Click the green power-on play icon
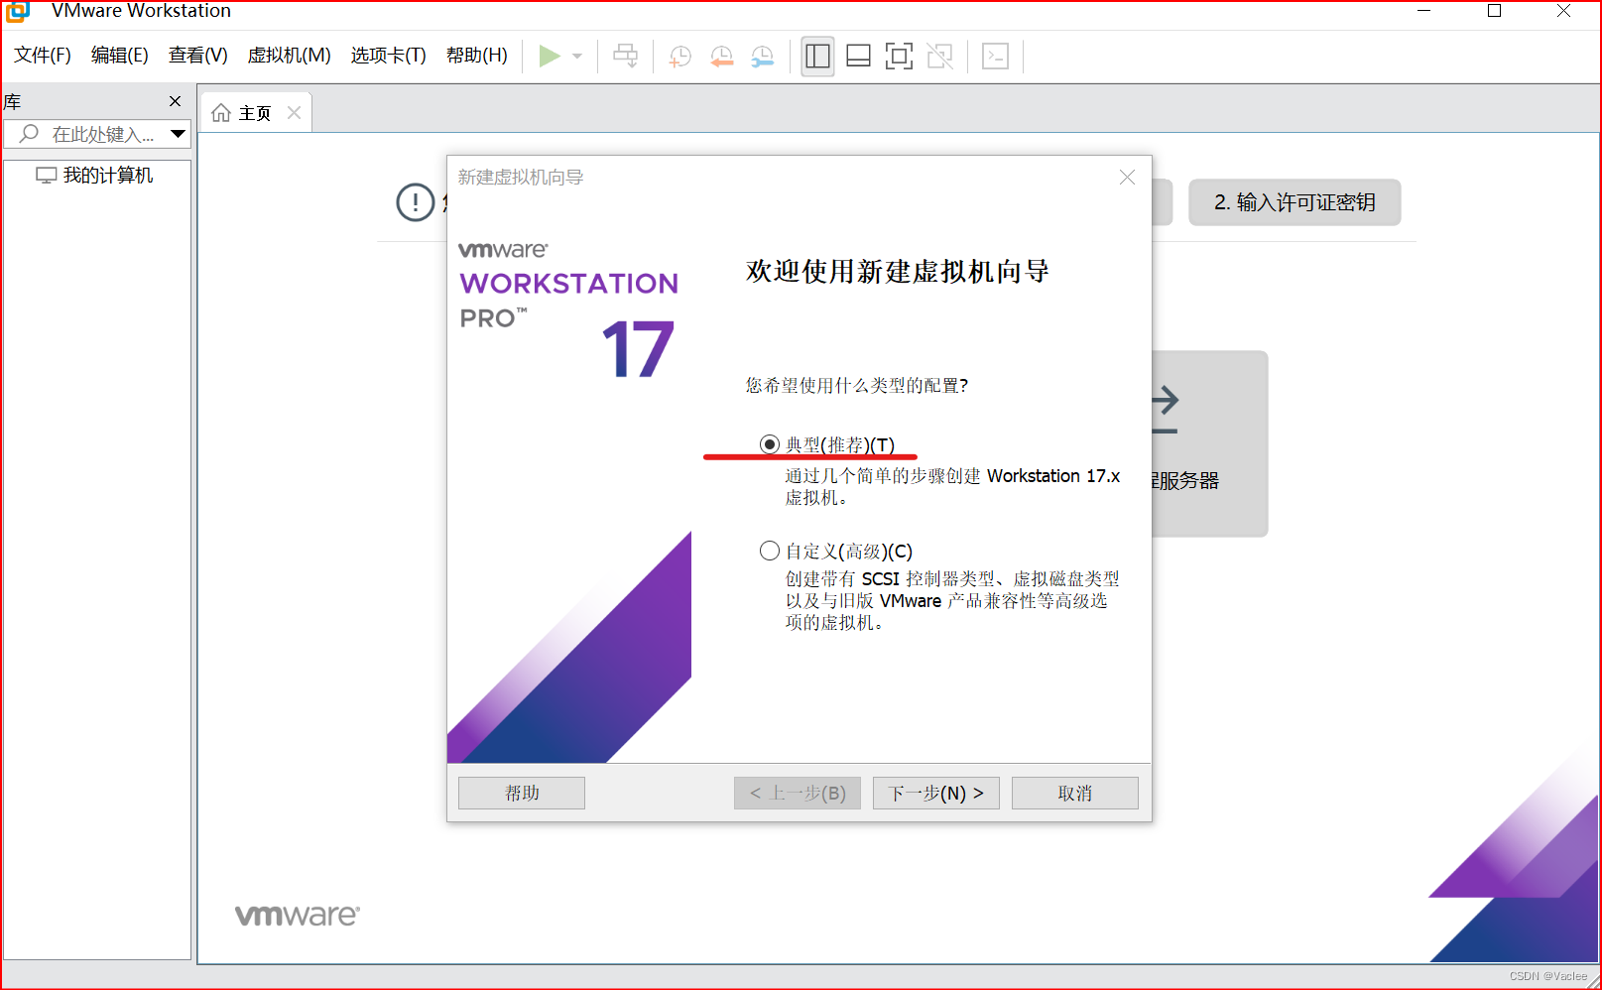The height and width of the screenshot is (990, 1602). [x=550, y=56]
